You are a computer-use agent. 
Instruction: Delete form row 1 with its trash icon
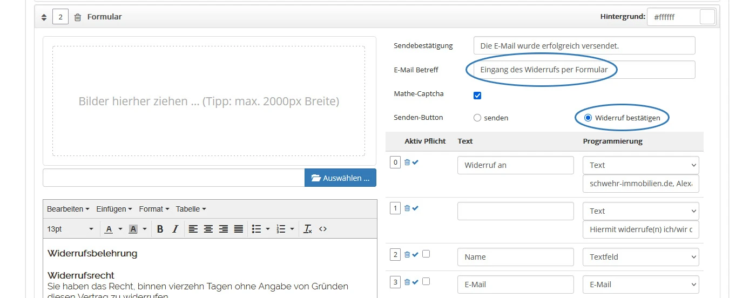coord(407,208)
